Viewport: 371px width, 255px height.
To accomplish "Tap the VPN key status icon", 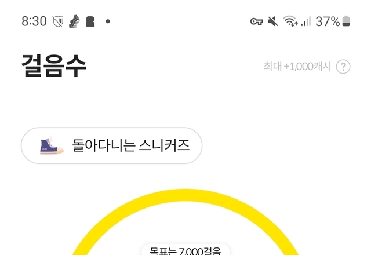I will click(256, 21).
